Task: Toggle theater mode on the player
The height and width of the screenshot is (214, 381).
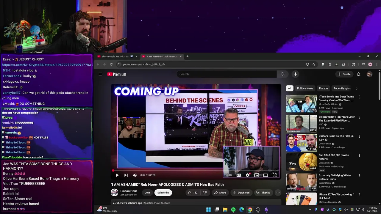Action: (266, 175)
